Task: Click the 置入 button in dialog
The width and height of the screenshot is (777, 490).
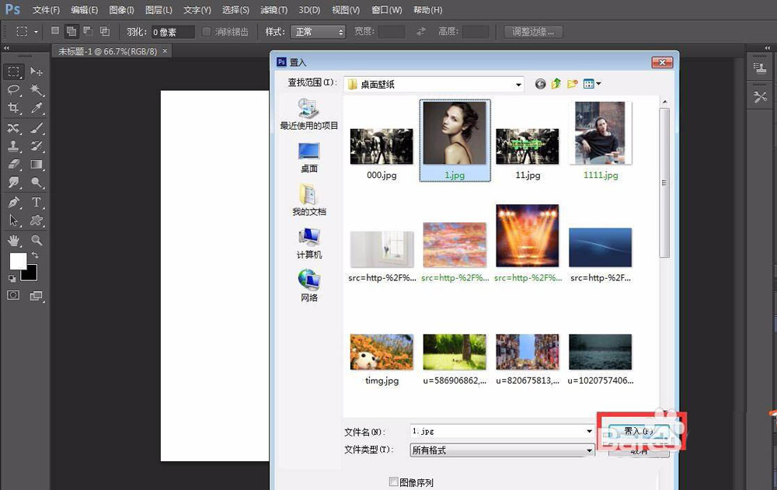Action: point(639,431)
